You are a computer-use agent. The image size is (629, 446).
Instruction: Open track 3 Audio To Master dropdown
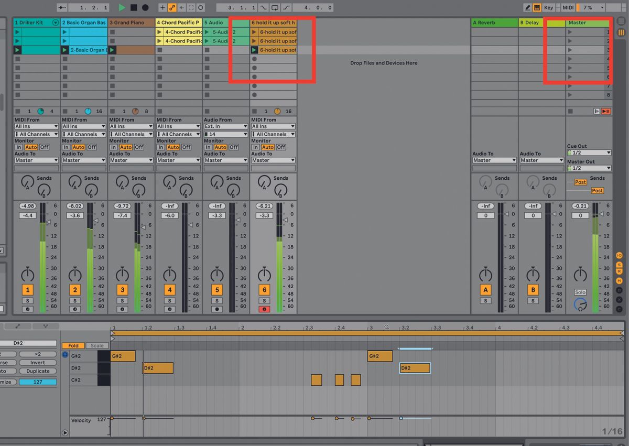[131, 160]
